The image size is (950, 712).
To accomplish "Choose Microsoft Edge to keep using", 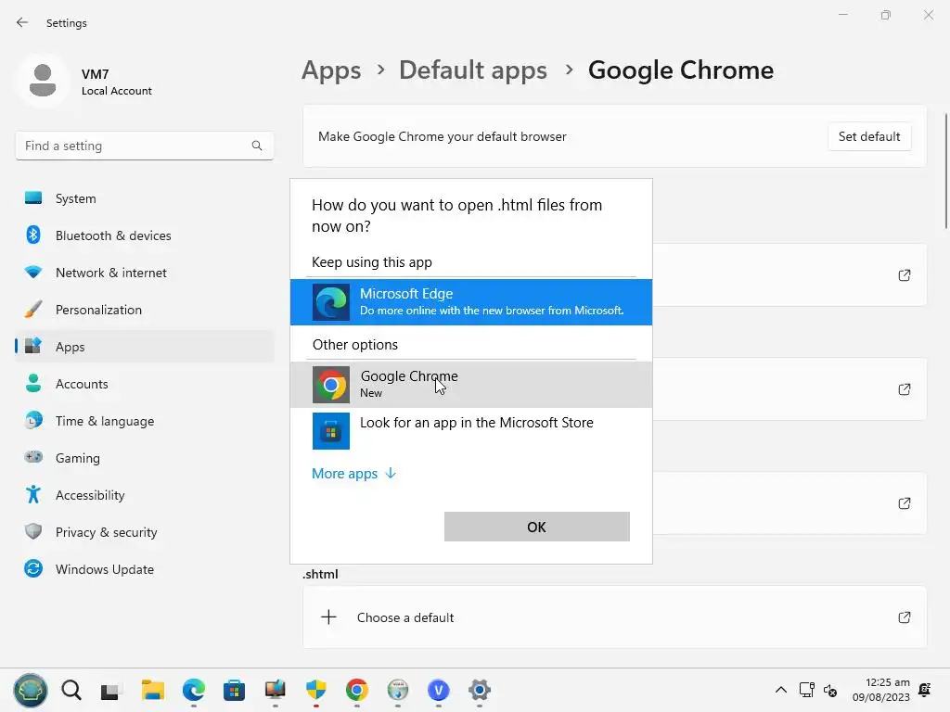I will tap(470, 301).
